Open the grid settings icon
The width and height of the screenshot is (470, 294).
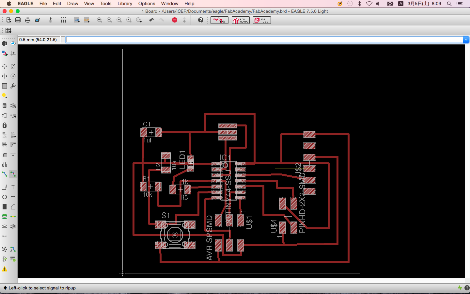[8, 30]
